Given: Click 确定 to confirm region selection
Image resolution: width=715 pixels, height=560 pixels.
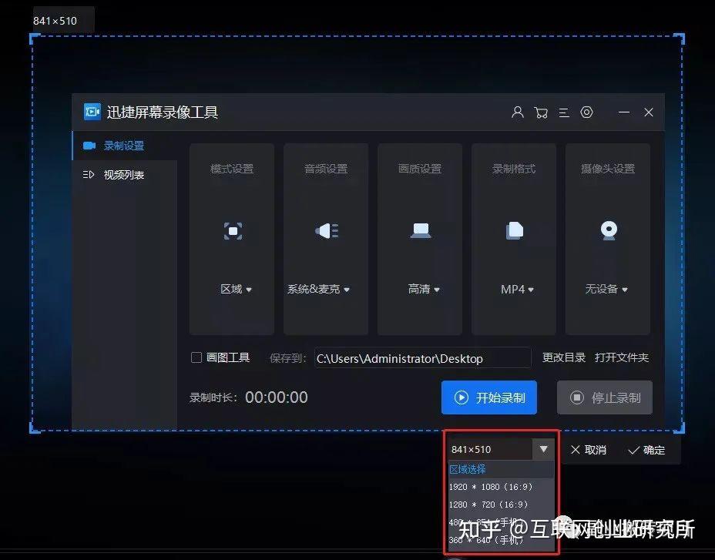Looking at the screenshot, I should click(x=646, y=450).
